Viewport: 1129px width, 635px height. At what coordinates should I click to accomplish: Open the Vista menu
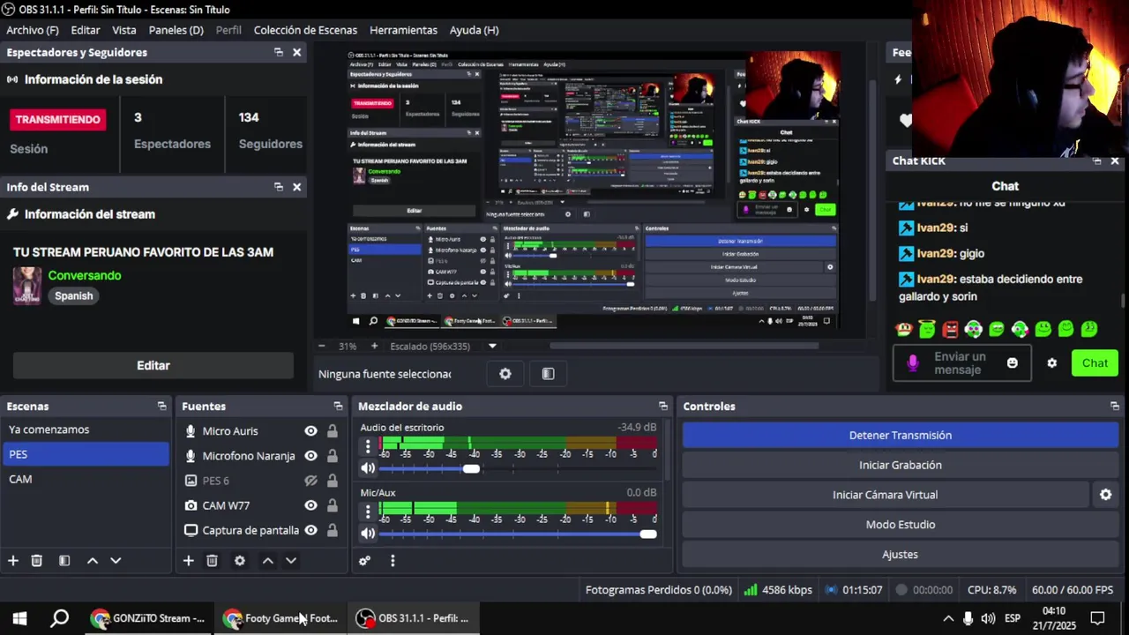(x=124, y=30)
